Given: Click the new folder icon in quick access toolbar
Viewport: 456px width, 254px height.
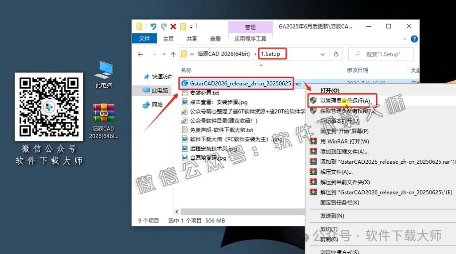Looking at the screenshot, I should pos(183,27).
